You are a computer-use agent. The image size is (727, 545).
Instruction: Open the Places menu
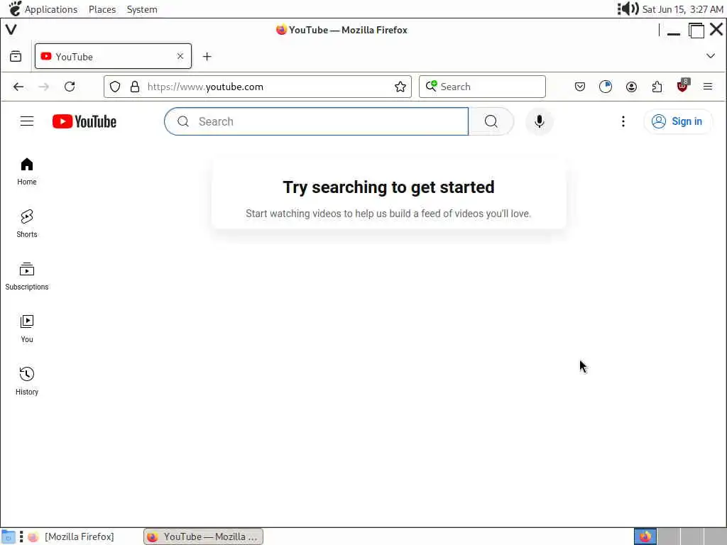coord(102,9)
